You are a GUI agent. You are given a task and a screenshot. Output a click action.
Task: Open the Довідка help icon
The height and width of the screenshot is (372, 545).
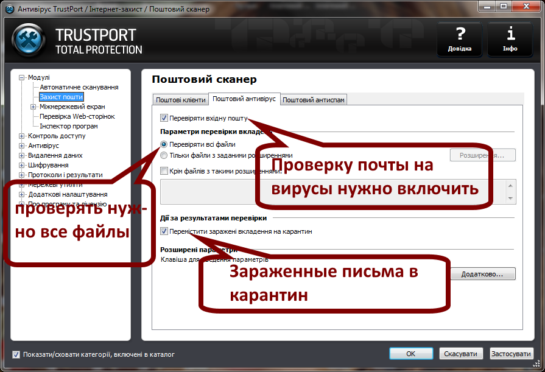point(459,39)
